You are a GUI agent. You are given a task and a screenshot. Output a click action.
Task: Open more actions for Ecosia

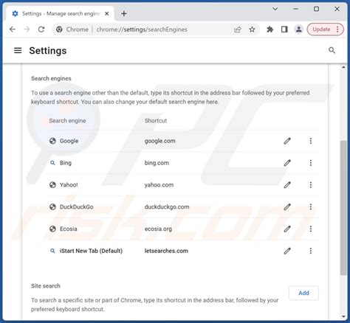tap(311, 229)
